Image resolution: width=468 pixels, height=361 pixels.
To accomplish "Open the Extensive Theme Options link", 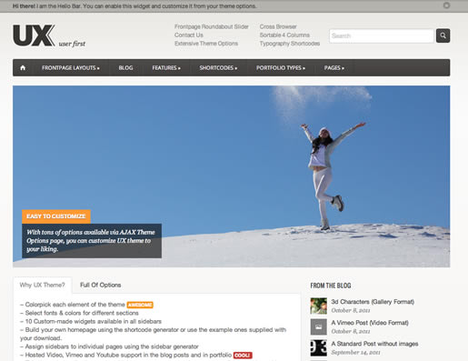I will 206,44.
